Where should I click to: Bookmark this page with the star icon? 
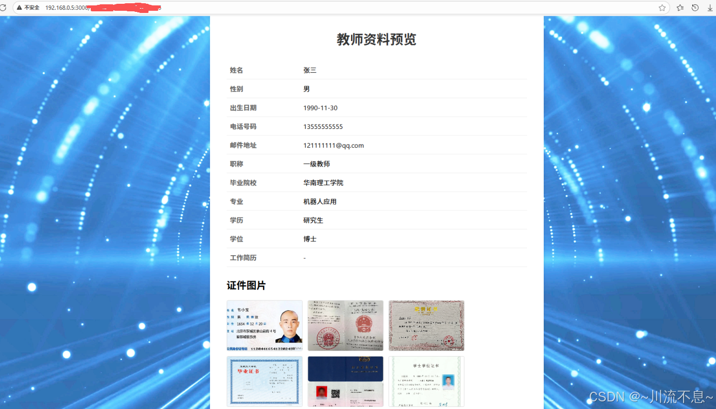click(x=662, y=8)
